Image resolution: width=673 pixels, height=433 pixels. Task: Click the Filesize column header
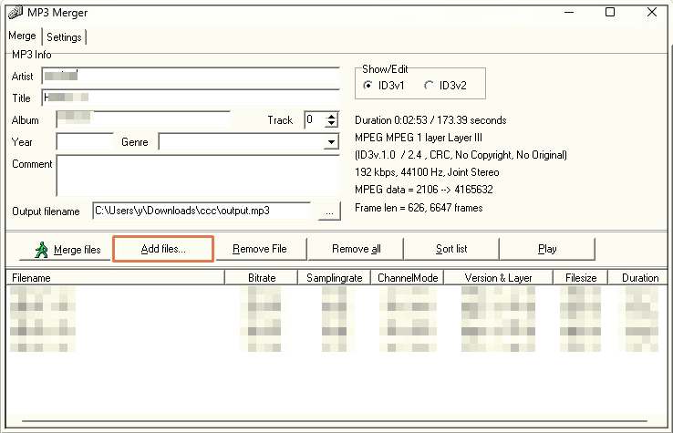[x=581, y=278]
